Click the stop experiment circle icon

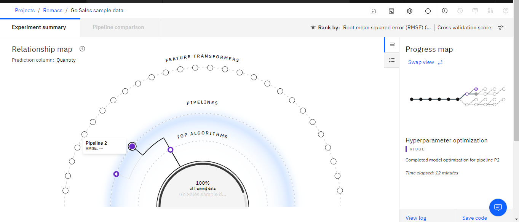pos(428,11)
